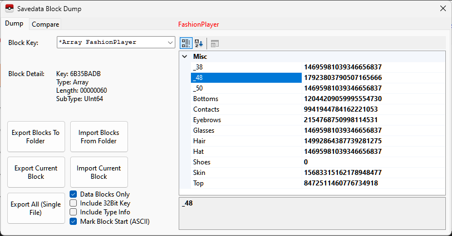452x236 pixels.
Task: Select the _50 property row
Action: 318,88
